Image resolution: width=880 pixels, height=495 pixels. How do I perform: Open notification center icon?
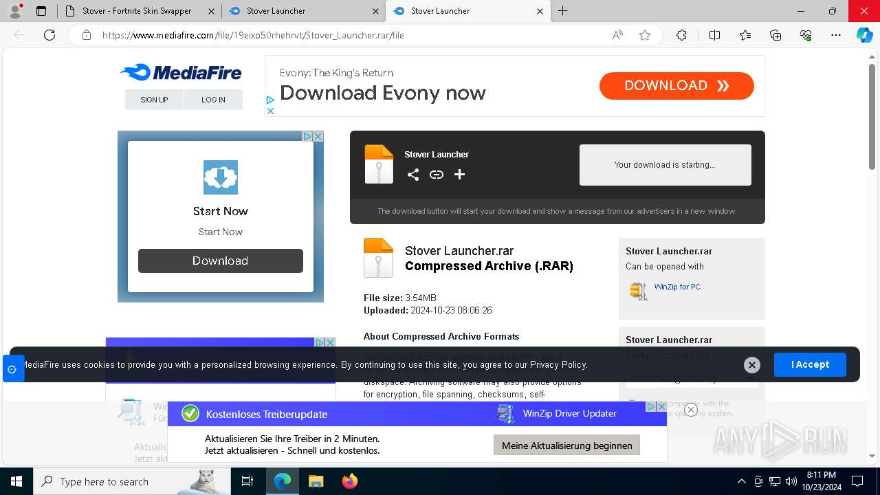857,481
